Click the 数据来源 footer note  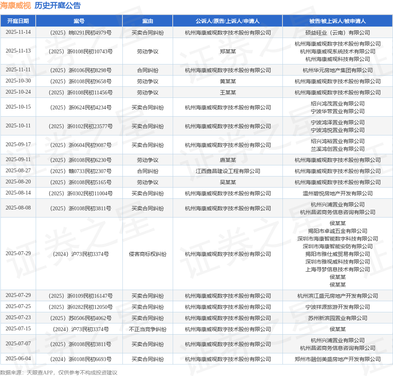59,373
